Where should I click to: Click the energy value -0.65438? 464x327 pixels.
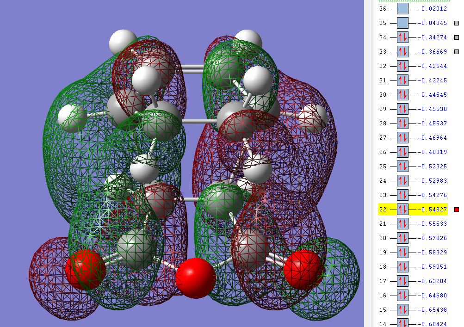pos(433,310)
